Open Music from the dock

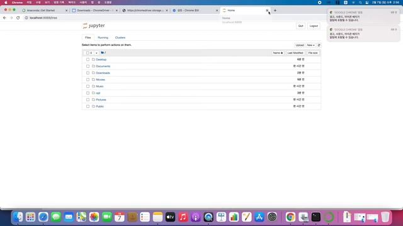click(183, 217)
